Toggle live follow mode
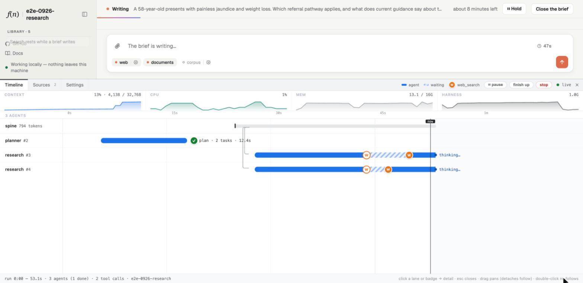The height and width of the screenshot is (283, 583). pyautogui.click(x=564, y=85)
